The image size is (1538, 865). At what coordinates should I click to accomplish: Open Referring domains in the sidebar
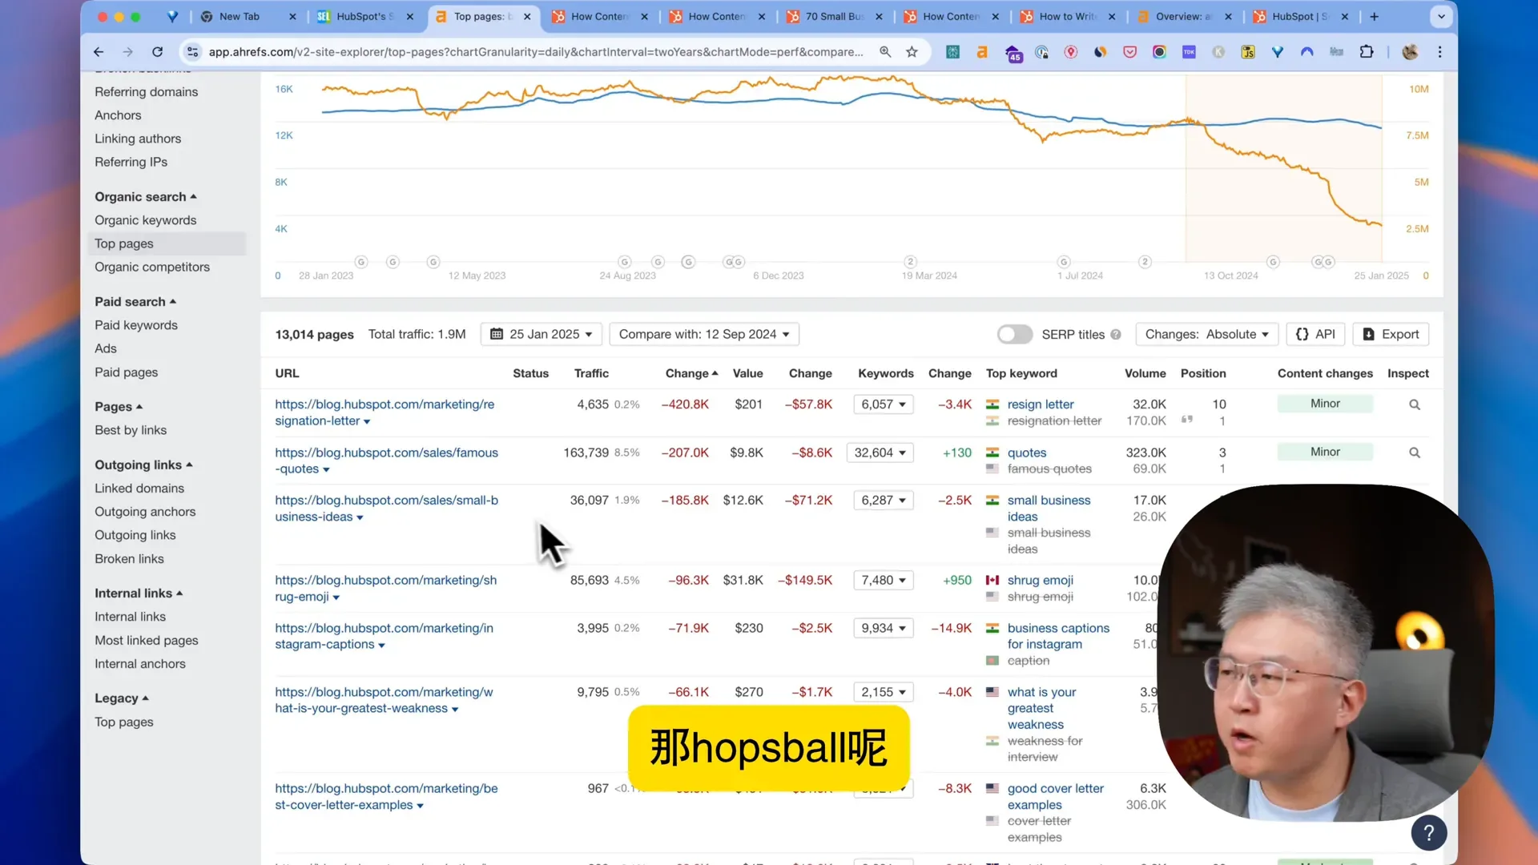pyautogui.click(x=146, y=92)
